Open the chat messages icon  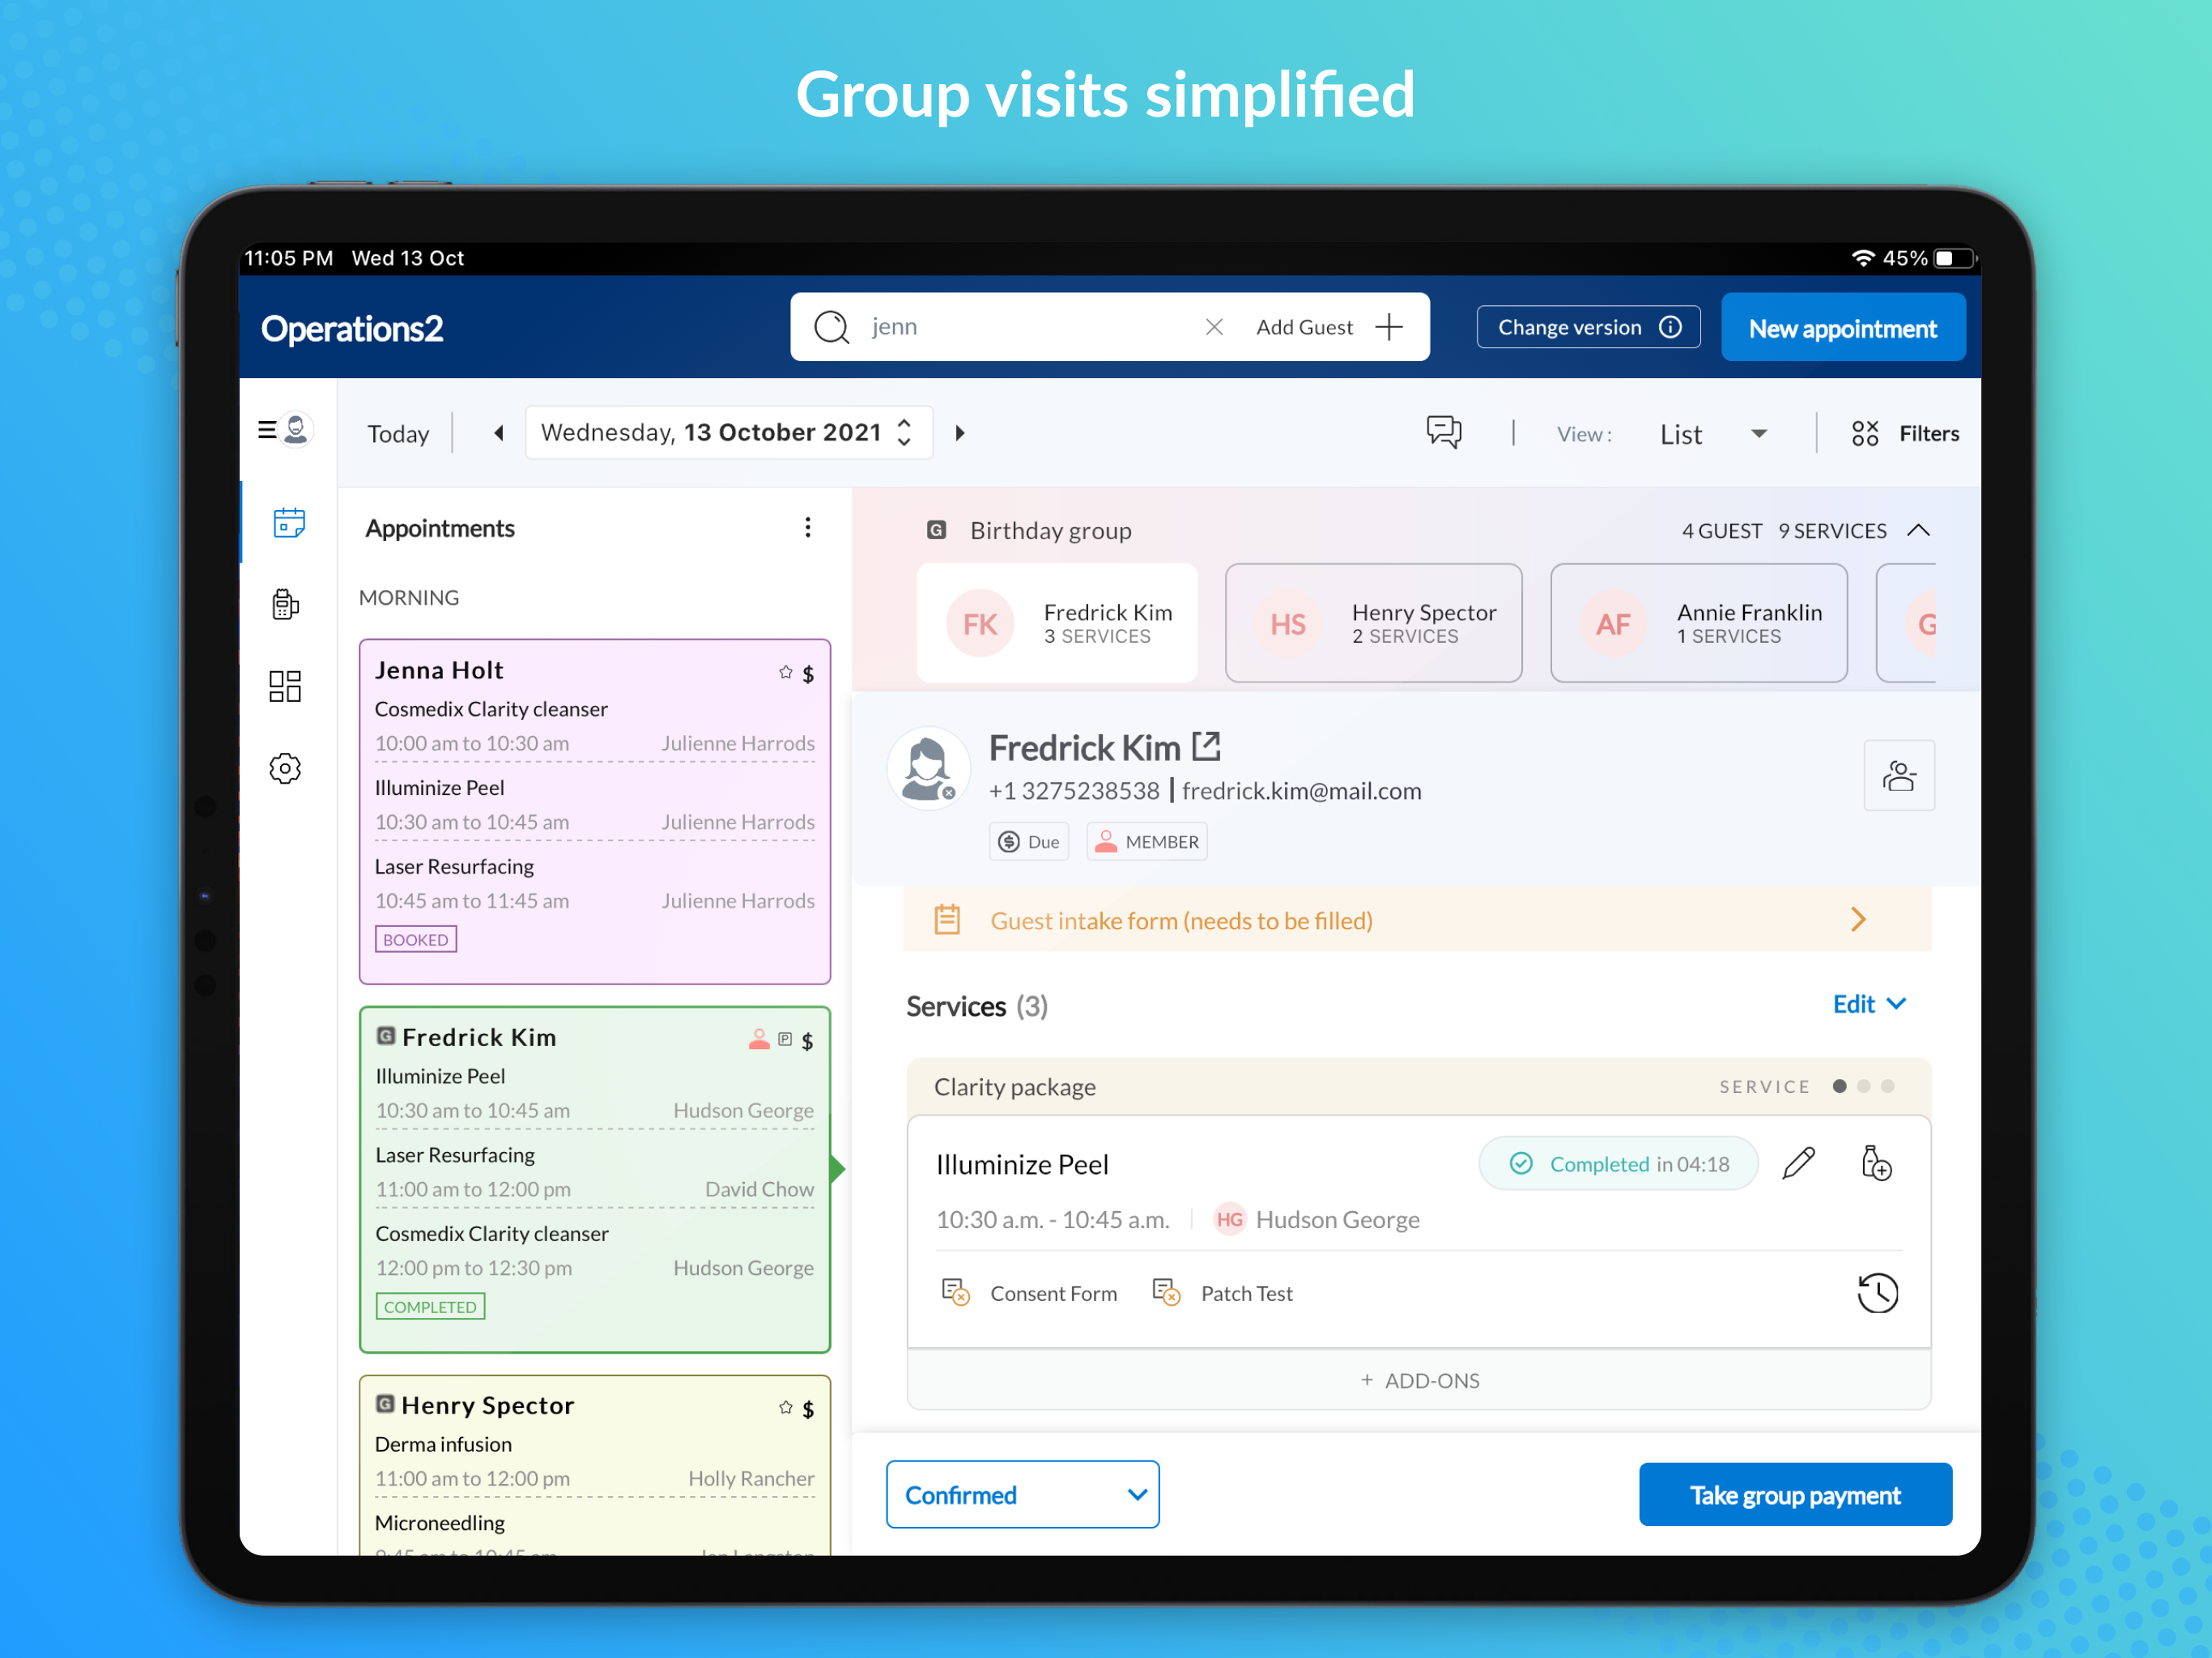[x=1443, y=433]
